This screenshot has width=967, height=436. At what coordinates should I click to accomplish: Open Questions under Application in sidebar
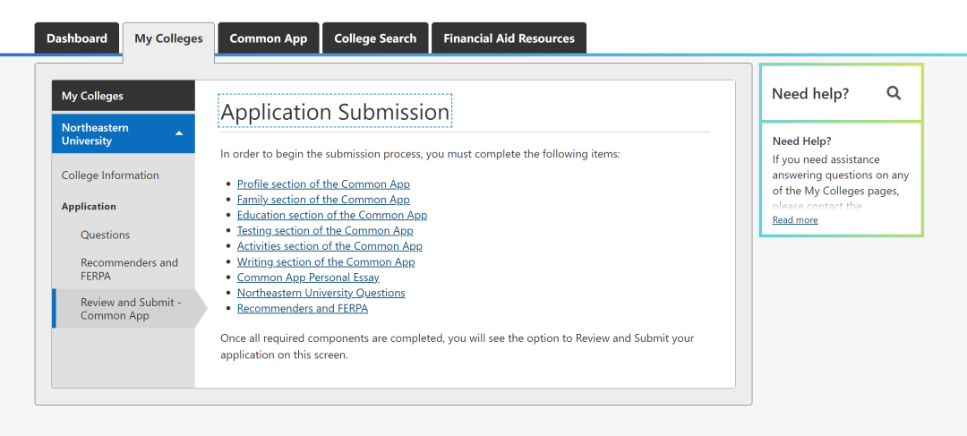[105, 235]
